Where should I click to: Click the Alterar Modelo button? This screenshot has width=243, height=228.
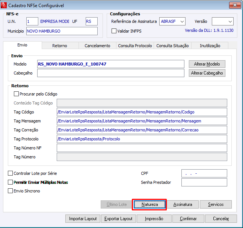[x=207, y=64]
